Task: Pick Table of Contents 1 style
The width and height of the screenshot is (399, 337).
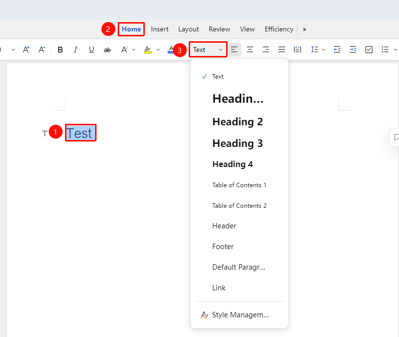Action: coord(239,185)
